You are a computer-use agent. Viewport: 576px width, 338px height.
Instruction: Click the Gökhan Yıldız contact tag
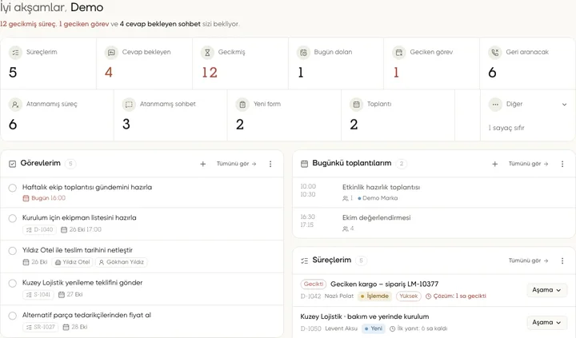coord(122,262)
